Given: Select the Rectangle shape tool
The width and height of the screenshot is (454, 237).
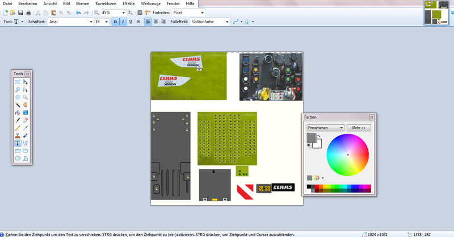Looking at the screenshot, I should (x=18, y=151).
